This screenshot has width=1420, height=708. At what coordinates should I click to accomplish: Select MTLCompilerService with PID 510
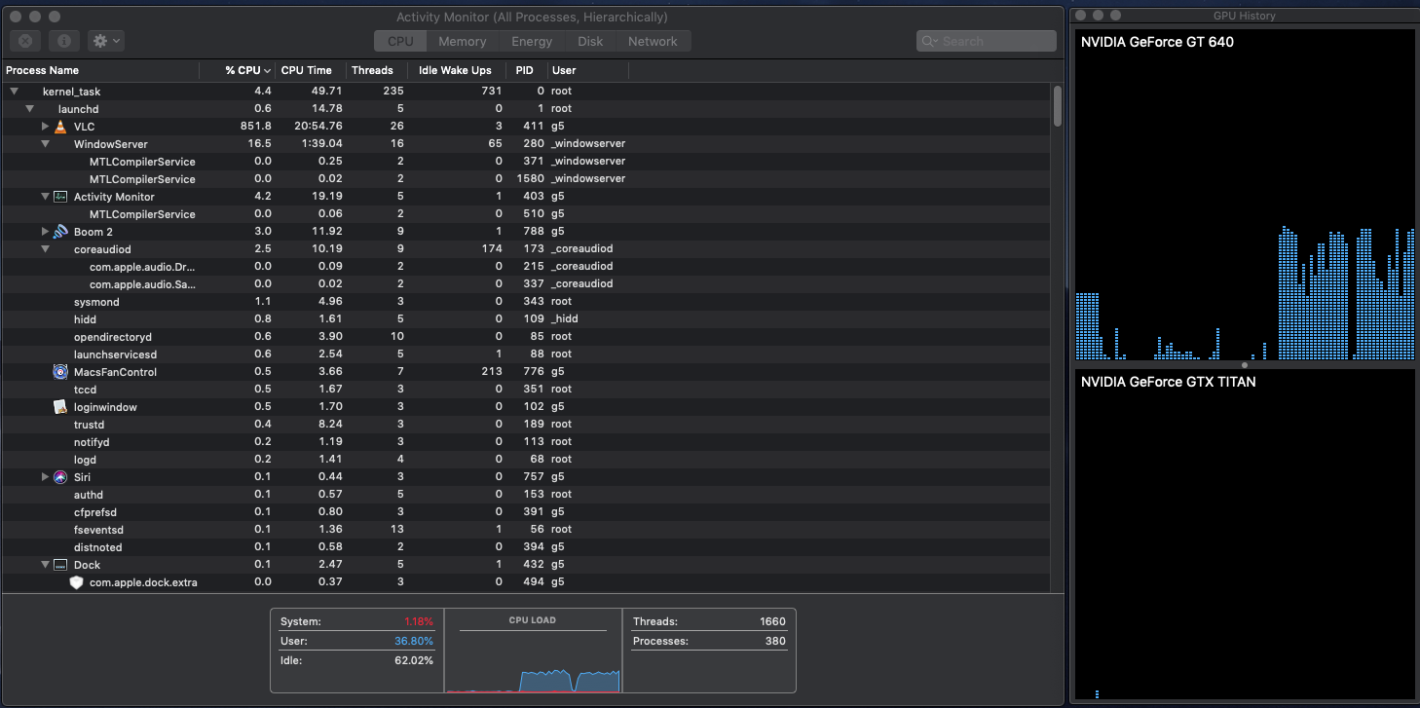526,214
